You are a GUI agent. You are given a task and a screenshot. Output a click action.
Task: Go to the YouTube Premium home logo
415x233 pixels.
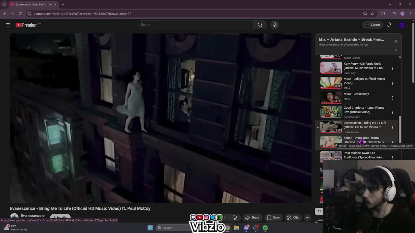pyautogui.click(x=27, y=25)
